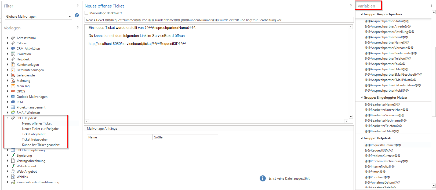Click the variables list scroll down arrow
Viewport: 436px width, 190px height.
(434, 185)
